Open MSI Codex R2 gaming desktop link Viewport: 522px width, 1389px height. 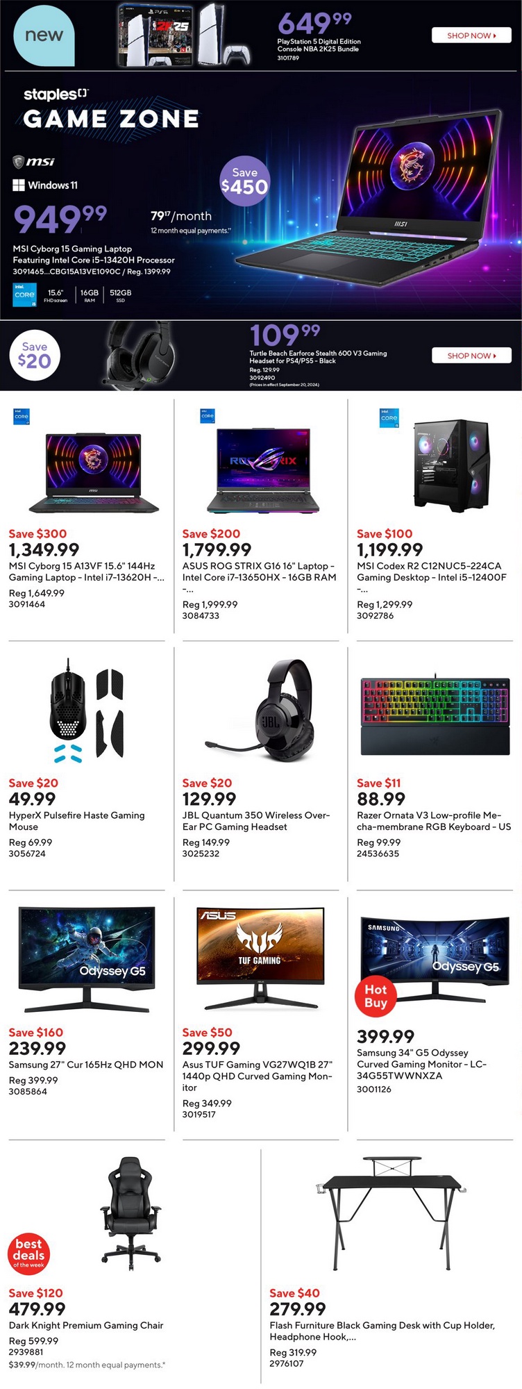point(431,572)
